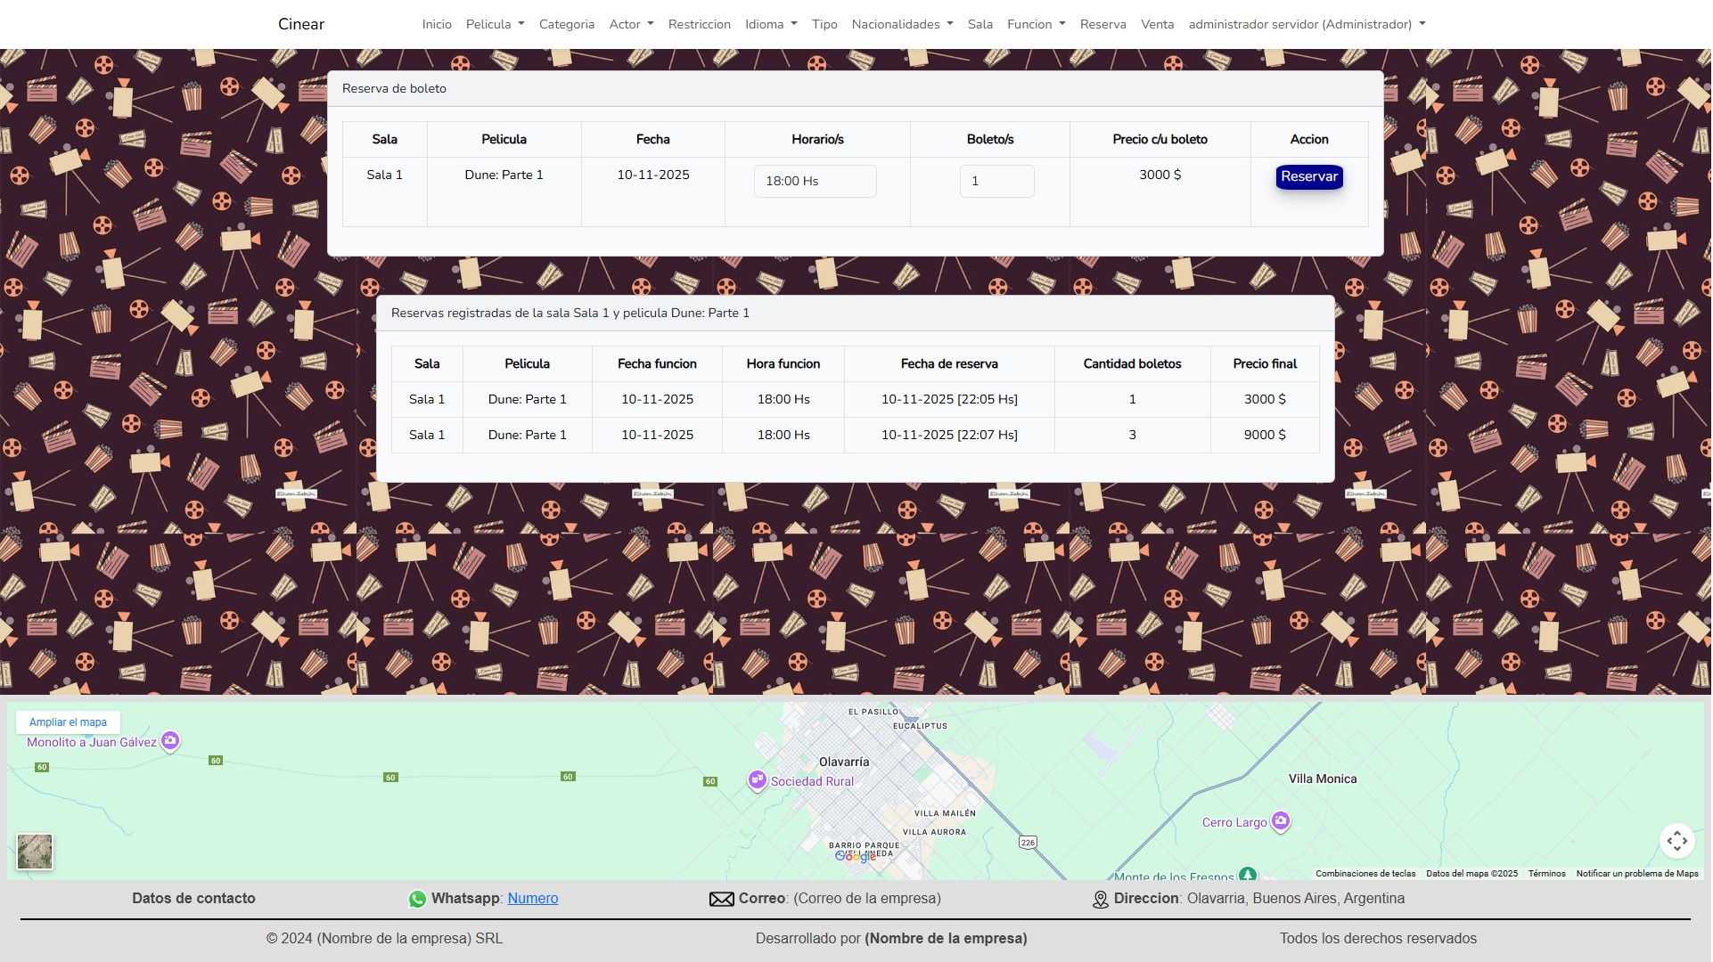Screen dimensions: 1713x962
Task: Click the Sociedad Rural map marker
Action: coord(758,780)
